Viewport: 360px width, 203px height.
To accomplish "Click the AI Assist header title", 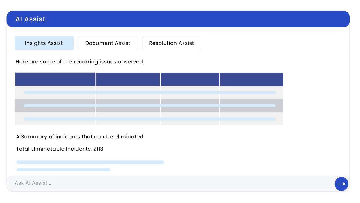I will click(x=30, y=19).
